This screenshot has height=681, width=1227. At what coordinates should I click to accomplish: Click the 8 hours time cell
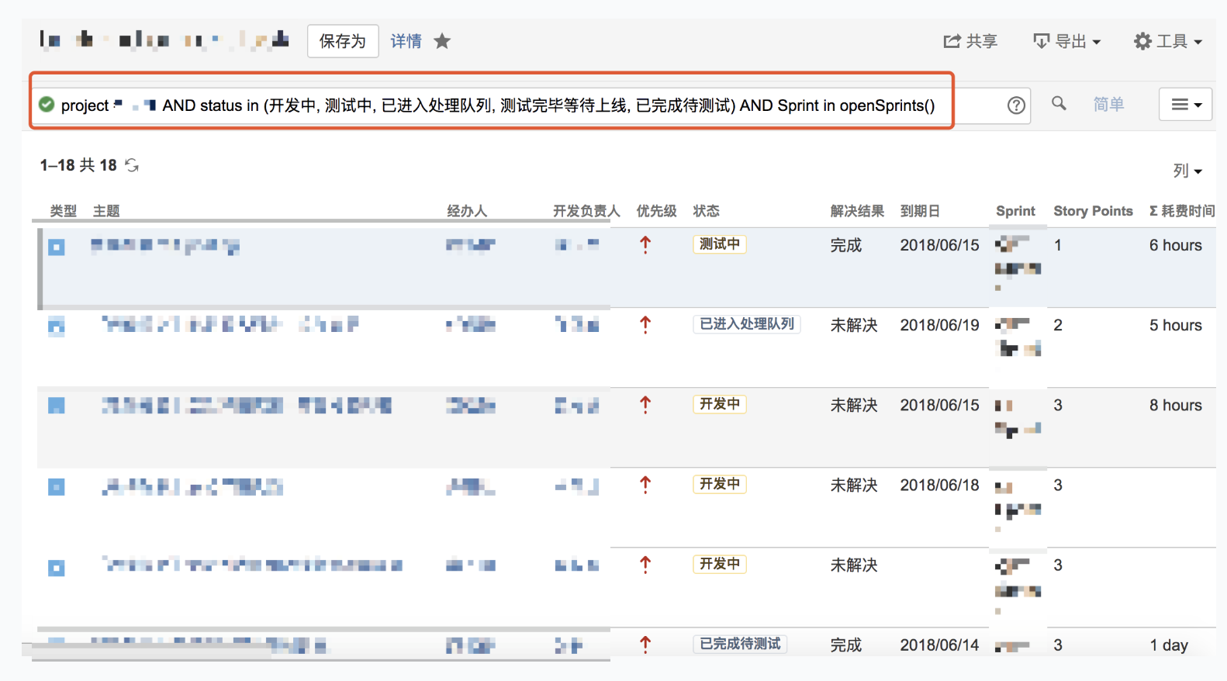pyautogui.click(x=1175, y=405)
